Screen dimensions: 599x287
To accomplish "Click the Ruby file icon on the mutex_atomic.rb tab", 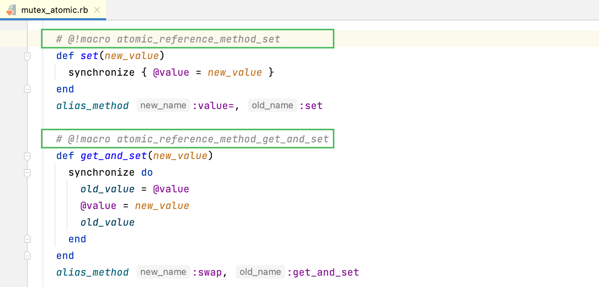I will click(x=11, y=10).
